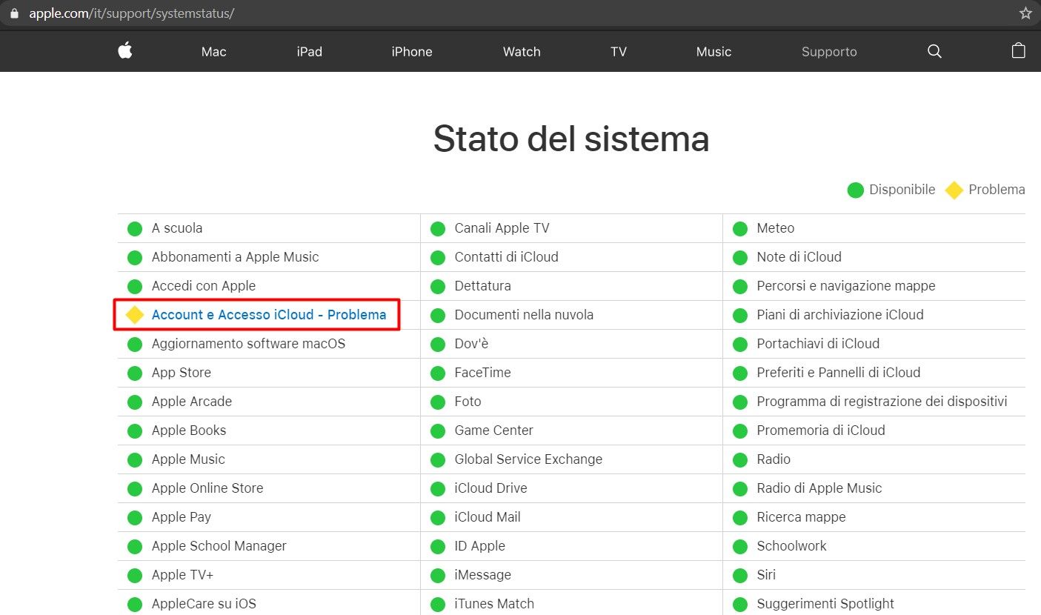Select the Abbonamenti a Apple Music row
This screenshot has width=1041, height=615.
269,257
